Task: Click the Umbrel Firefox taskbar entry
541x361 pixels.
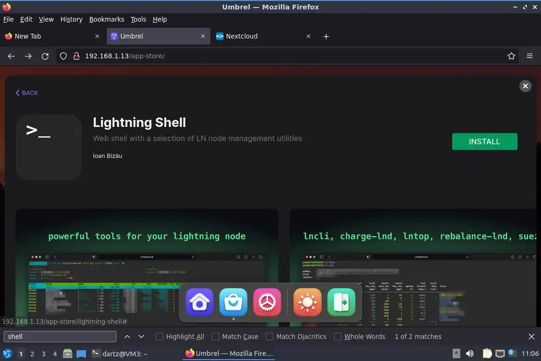Action: pos(229,353)
